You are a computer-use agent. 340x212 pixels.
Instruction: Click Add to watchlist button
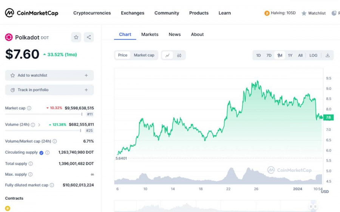[x=49, y=75]
